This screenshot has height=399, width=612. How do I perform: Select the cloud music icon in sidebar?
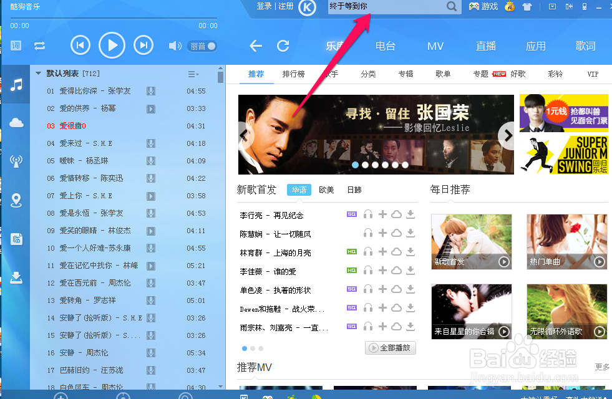point(16,123)
